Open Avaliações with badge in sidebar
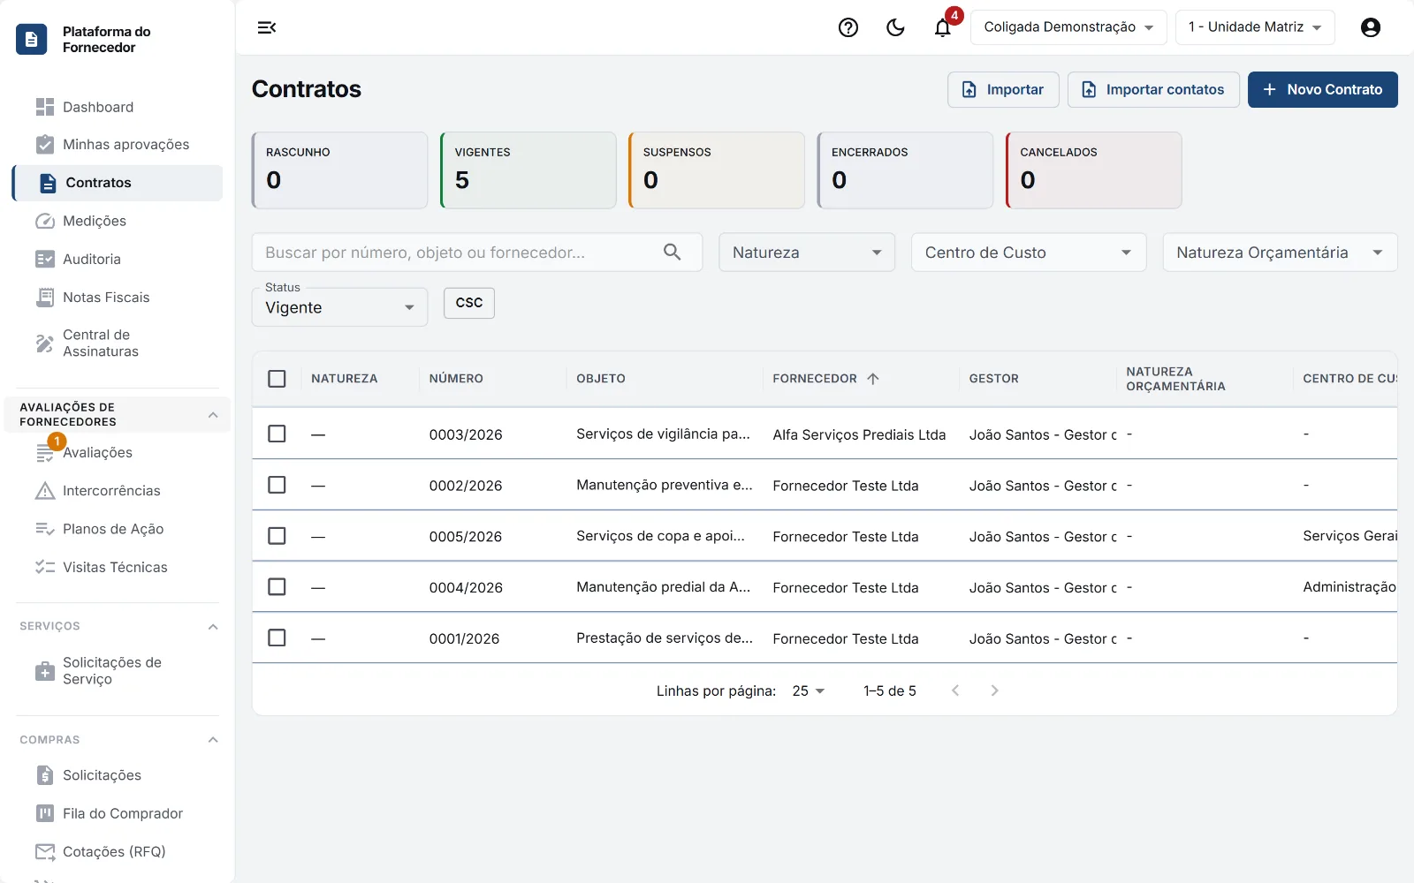Viewport: 1414px width, 883px height. (x=118, y=453)
